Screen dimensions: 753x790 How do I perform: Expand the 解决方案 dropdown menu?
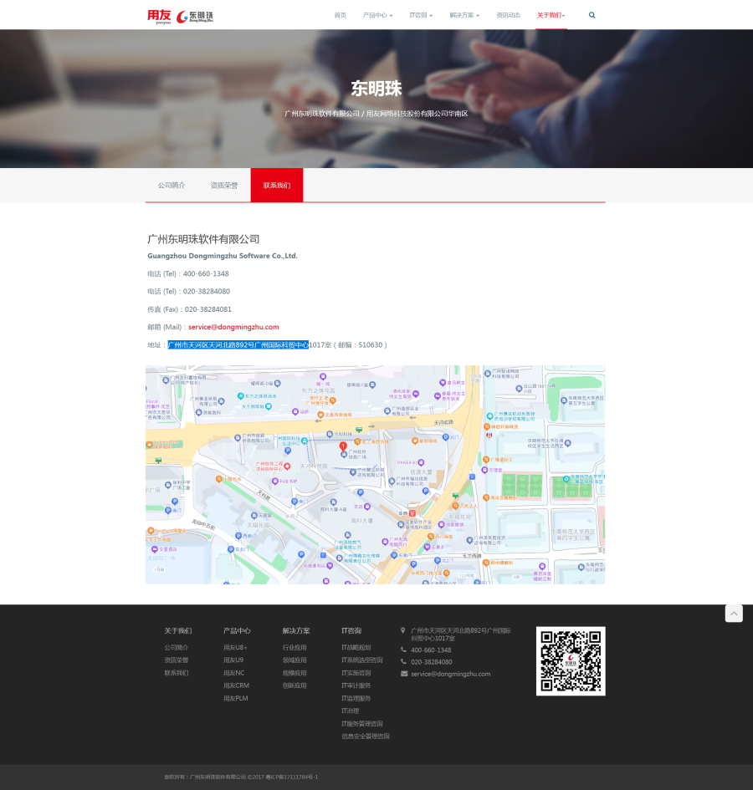[x=464, y=15]
